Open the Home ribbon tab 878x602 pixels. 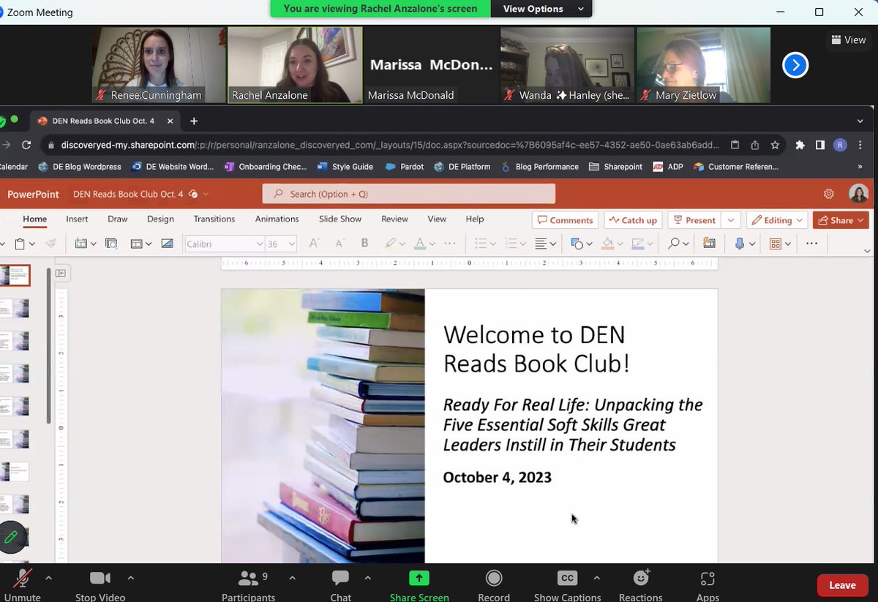[34, 219]
